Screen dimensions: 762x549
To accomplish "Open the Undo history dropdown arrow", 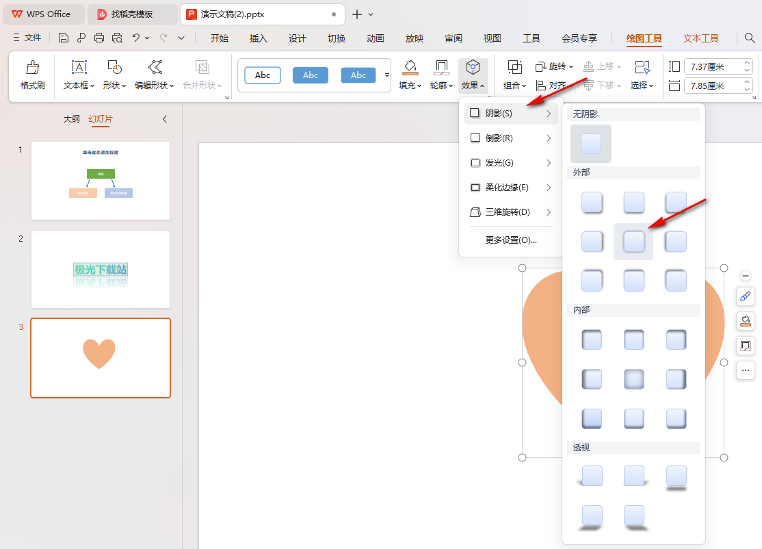I will point(147,38).
